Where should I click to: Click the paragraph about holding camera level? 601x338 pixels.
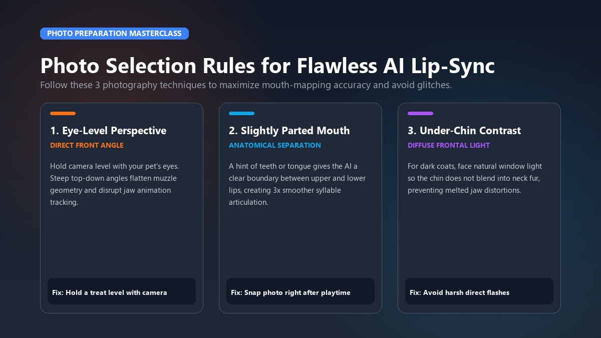point(115,184)
